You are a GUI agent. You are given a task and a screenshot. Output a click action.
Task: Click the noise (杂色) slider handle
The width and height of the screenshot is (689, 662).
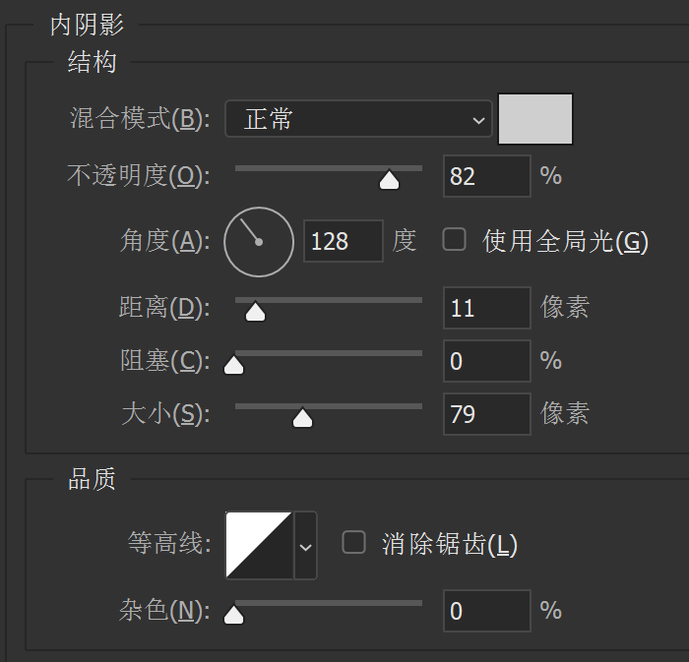point(234,616)
